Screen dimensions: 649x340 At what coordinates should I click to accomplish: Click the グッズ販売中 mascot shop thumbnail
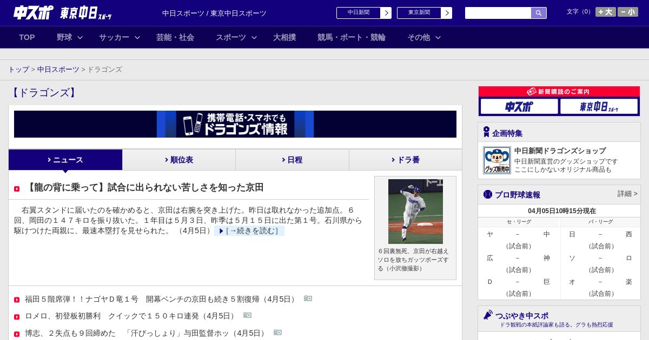pos(497,160)
